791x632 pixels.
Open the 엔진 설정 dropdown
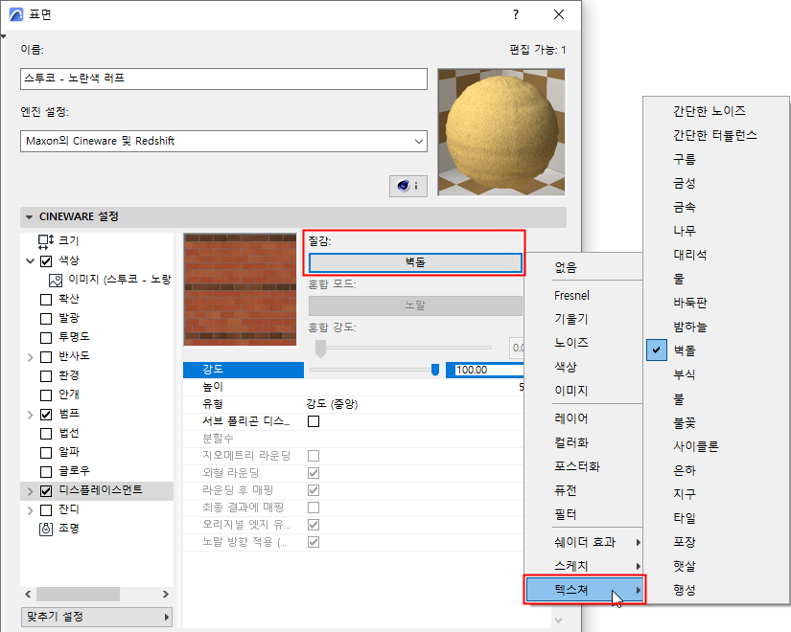click(223, 141)
